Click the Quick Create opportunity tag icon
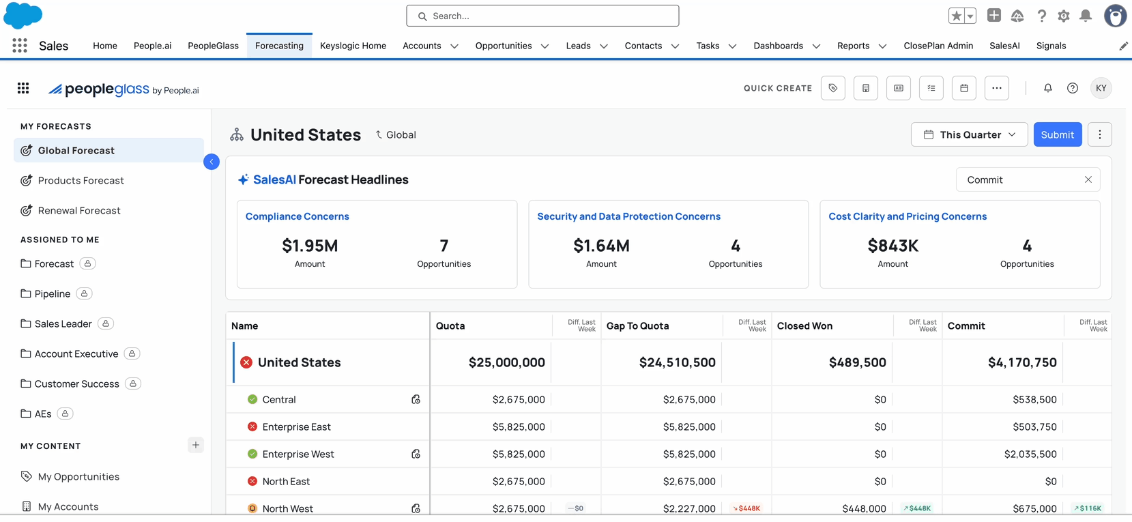Viewport: 1132px width, 522px height. coord(833,88)
